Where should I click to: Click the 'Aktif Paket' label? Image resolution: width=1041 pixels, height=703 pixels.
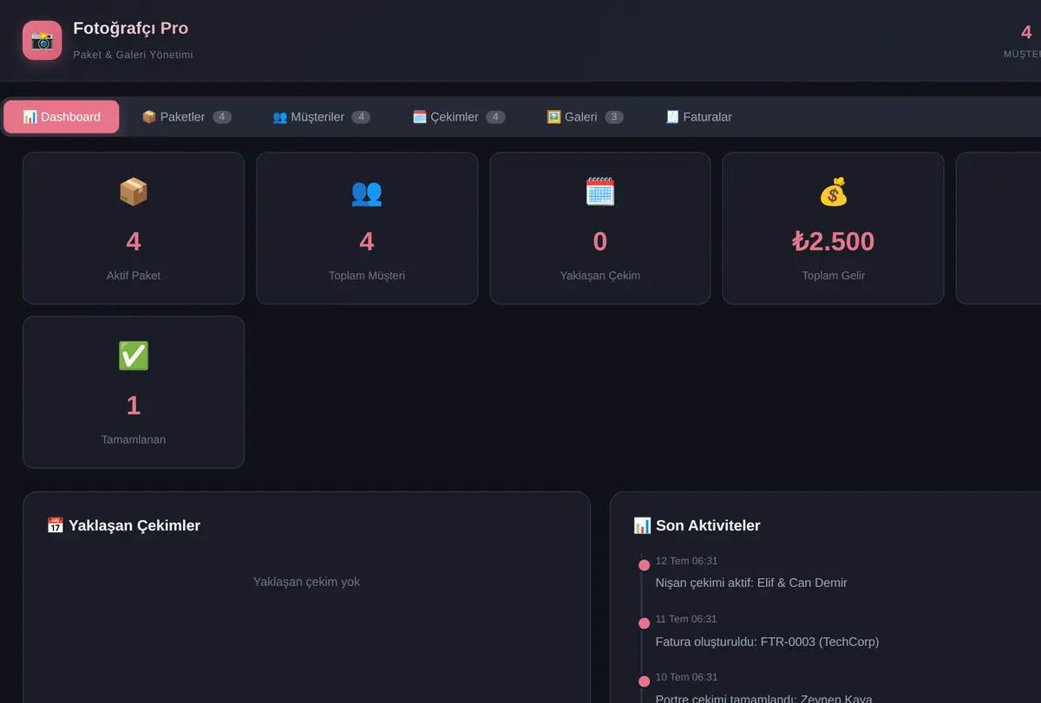pos(134,276)
